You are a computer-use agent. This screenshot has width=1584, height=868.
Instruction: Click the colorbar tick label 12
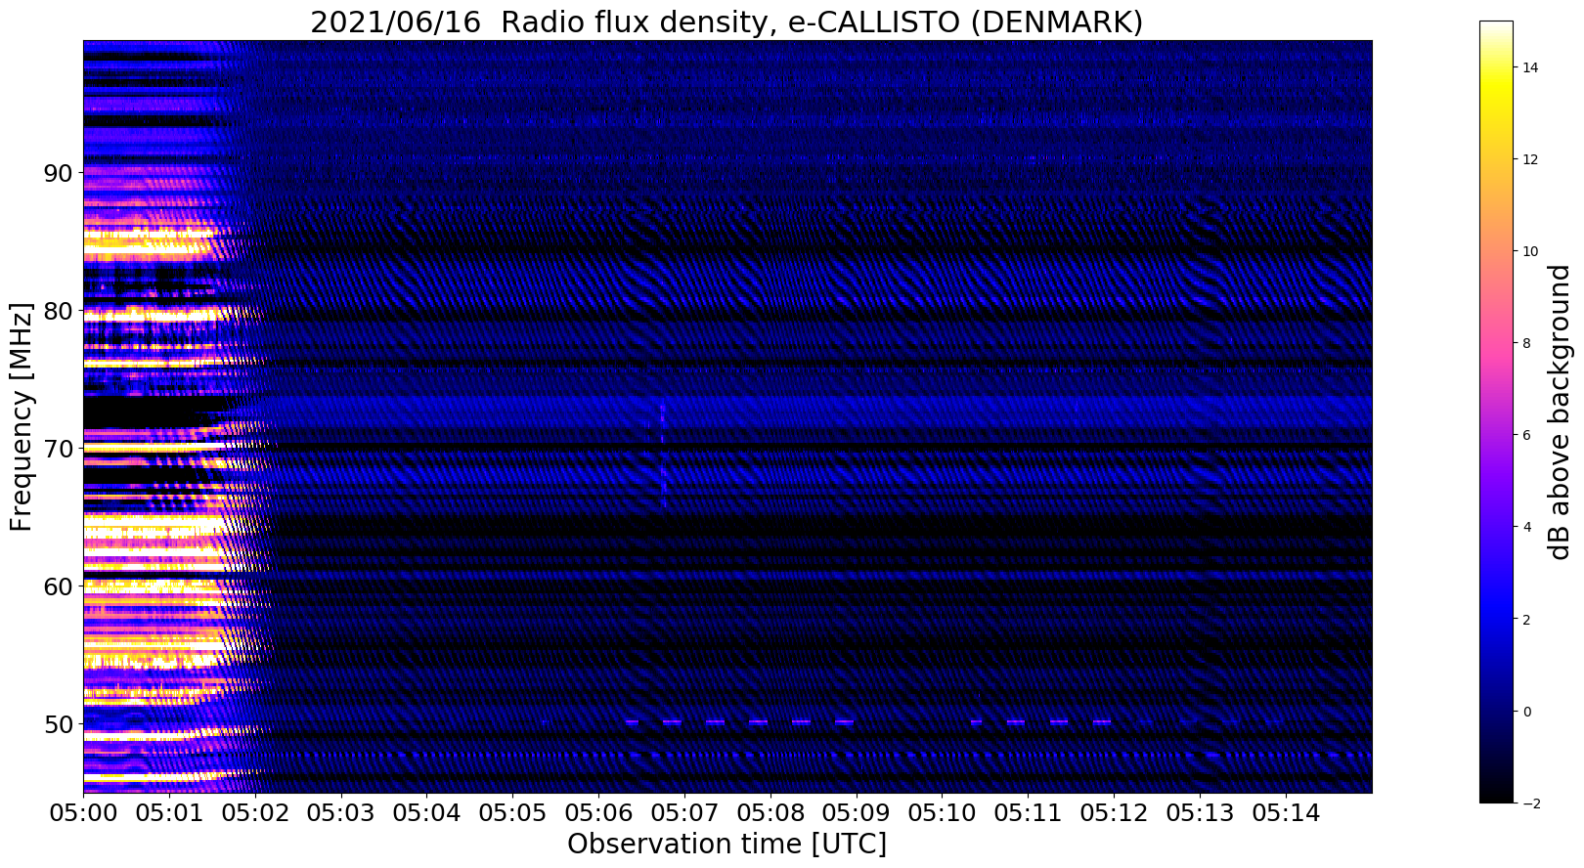[1529, 159]
